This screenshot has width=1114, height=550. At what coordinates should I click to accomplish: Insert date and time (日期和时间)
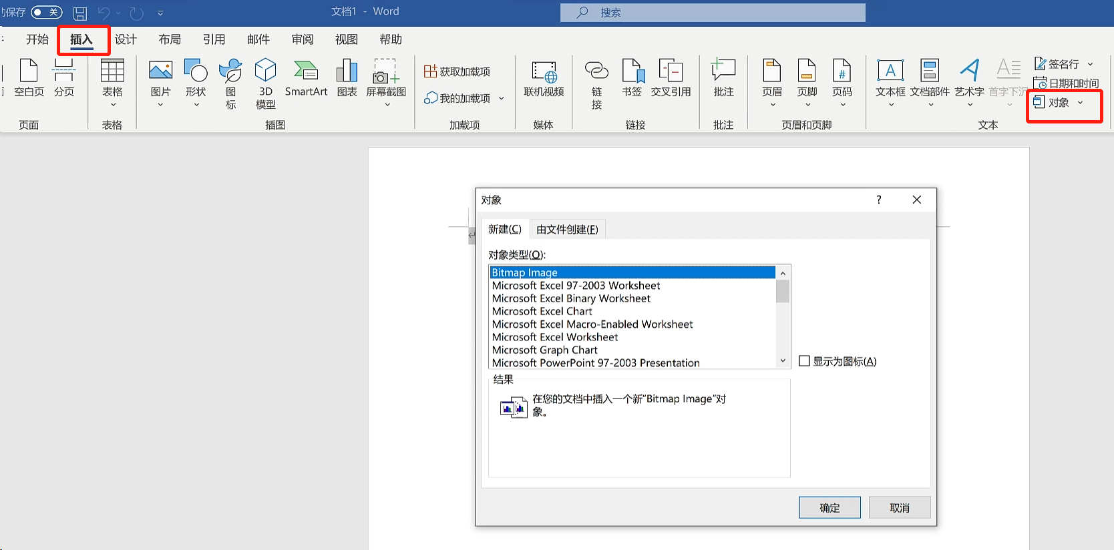1066,83
